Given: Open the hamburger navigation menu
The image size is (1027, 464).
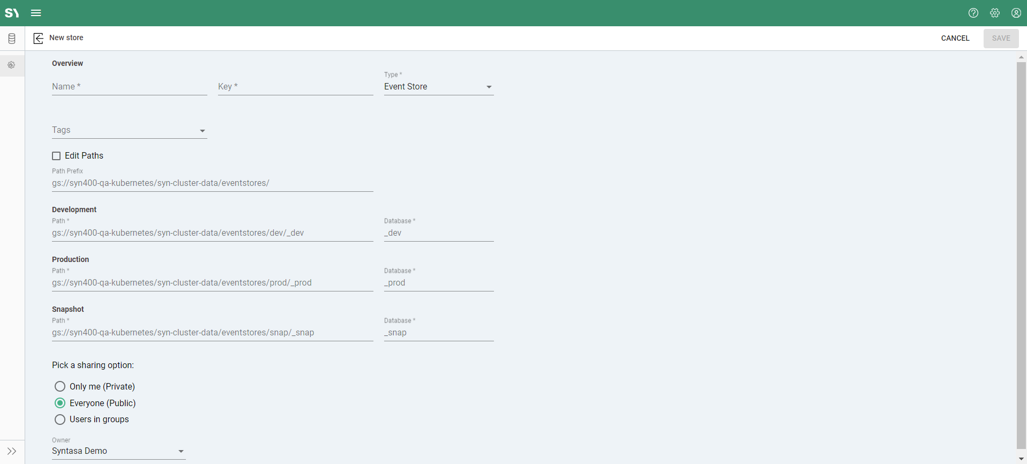Looking at the screenshot, I should coord(36,13).
